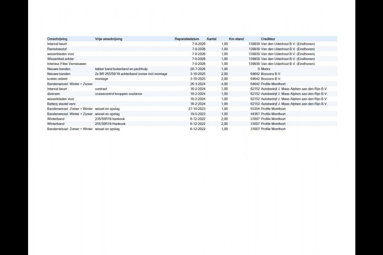Screen dimensions: 383x255
Task: Click "Bandenwissel Zomer > Winter" dated 27-10-2023
Action: (70, 109)
